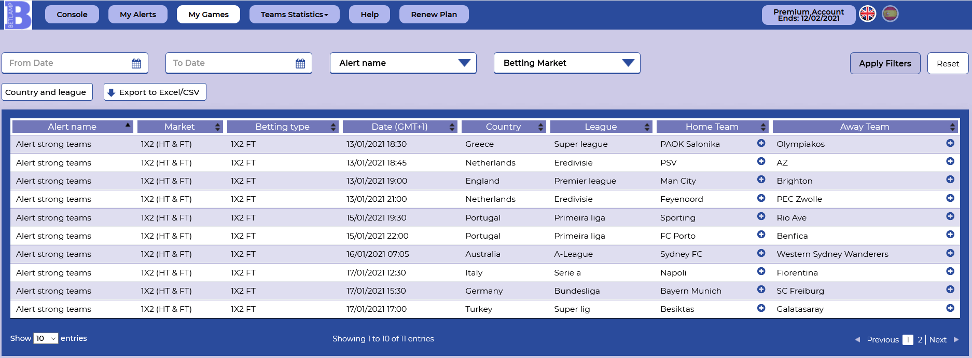
Task: Open page 2 of results
Action: point(920,340)
